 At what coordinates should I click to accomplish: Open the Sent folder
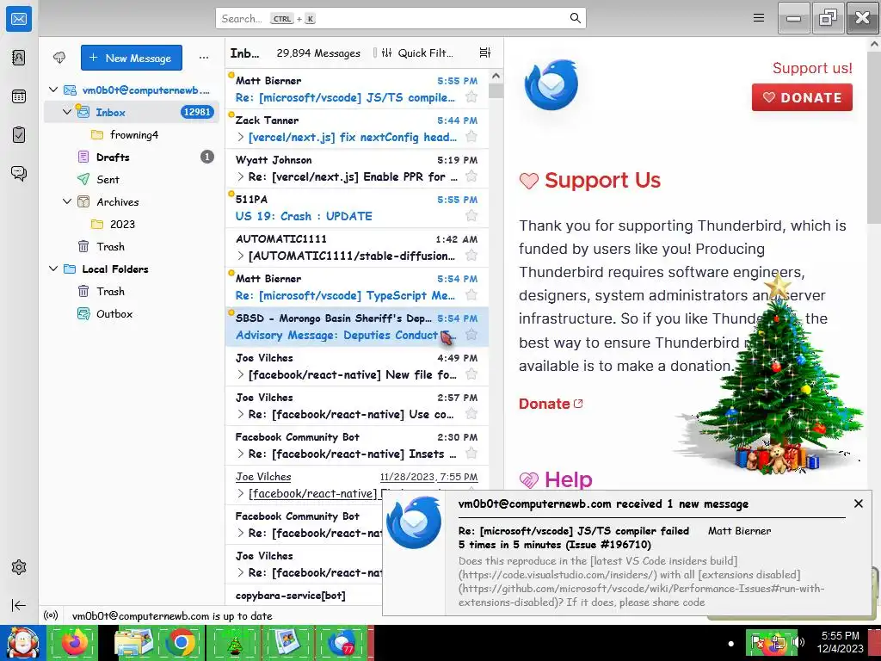[132, 179]
